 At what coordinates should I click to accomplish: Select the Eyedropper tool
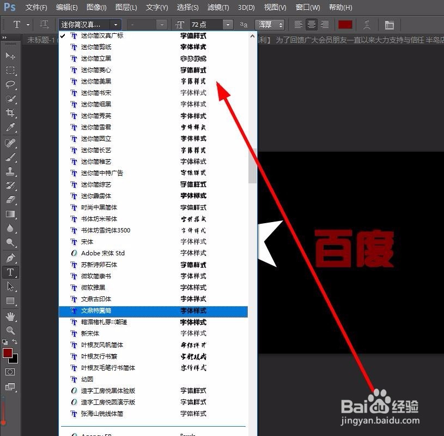[x=10, y=127]
